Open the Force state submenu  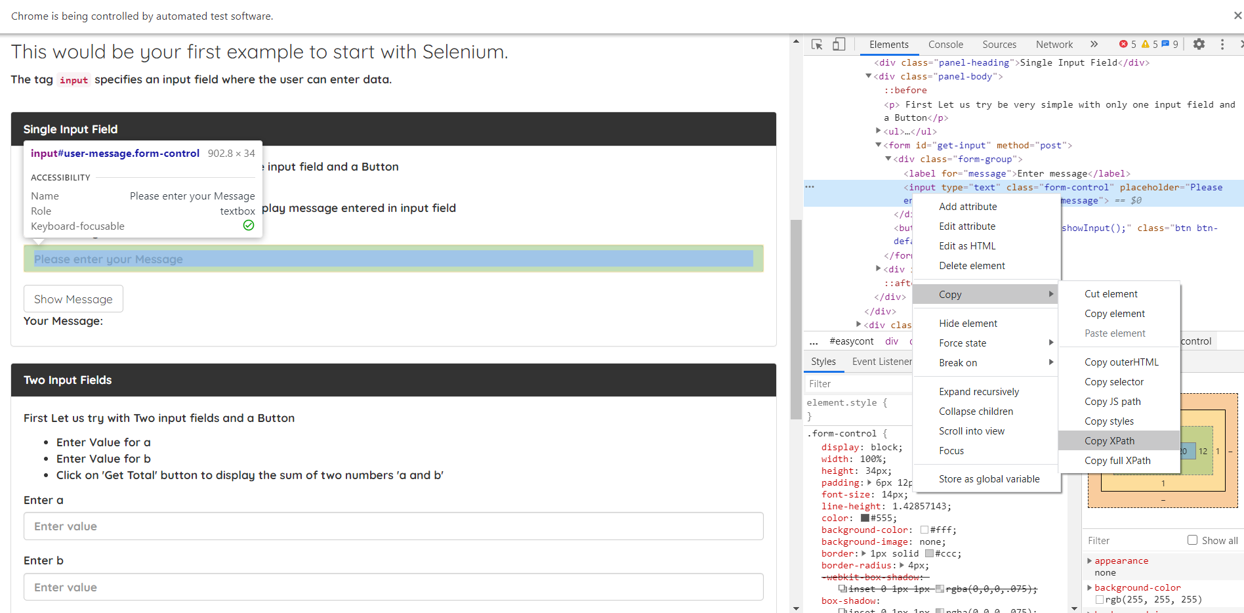[985, 343]
